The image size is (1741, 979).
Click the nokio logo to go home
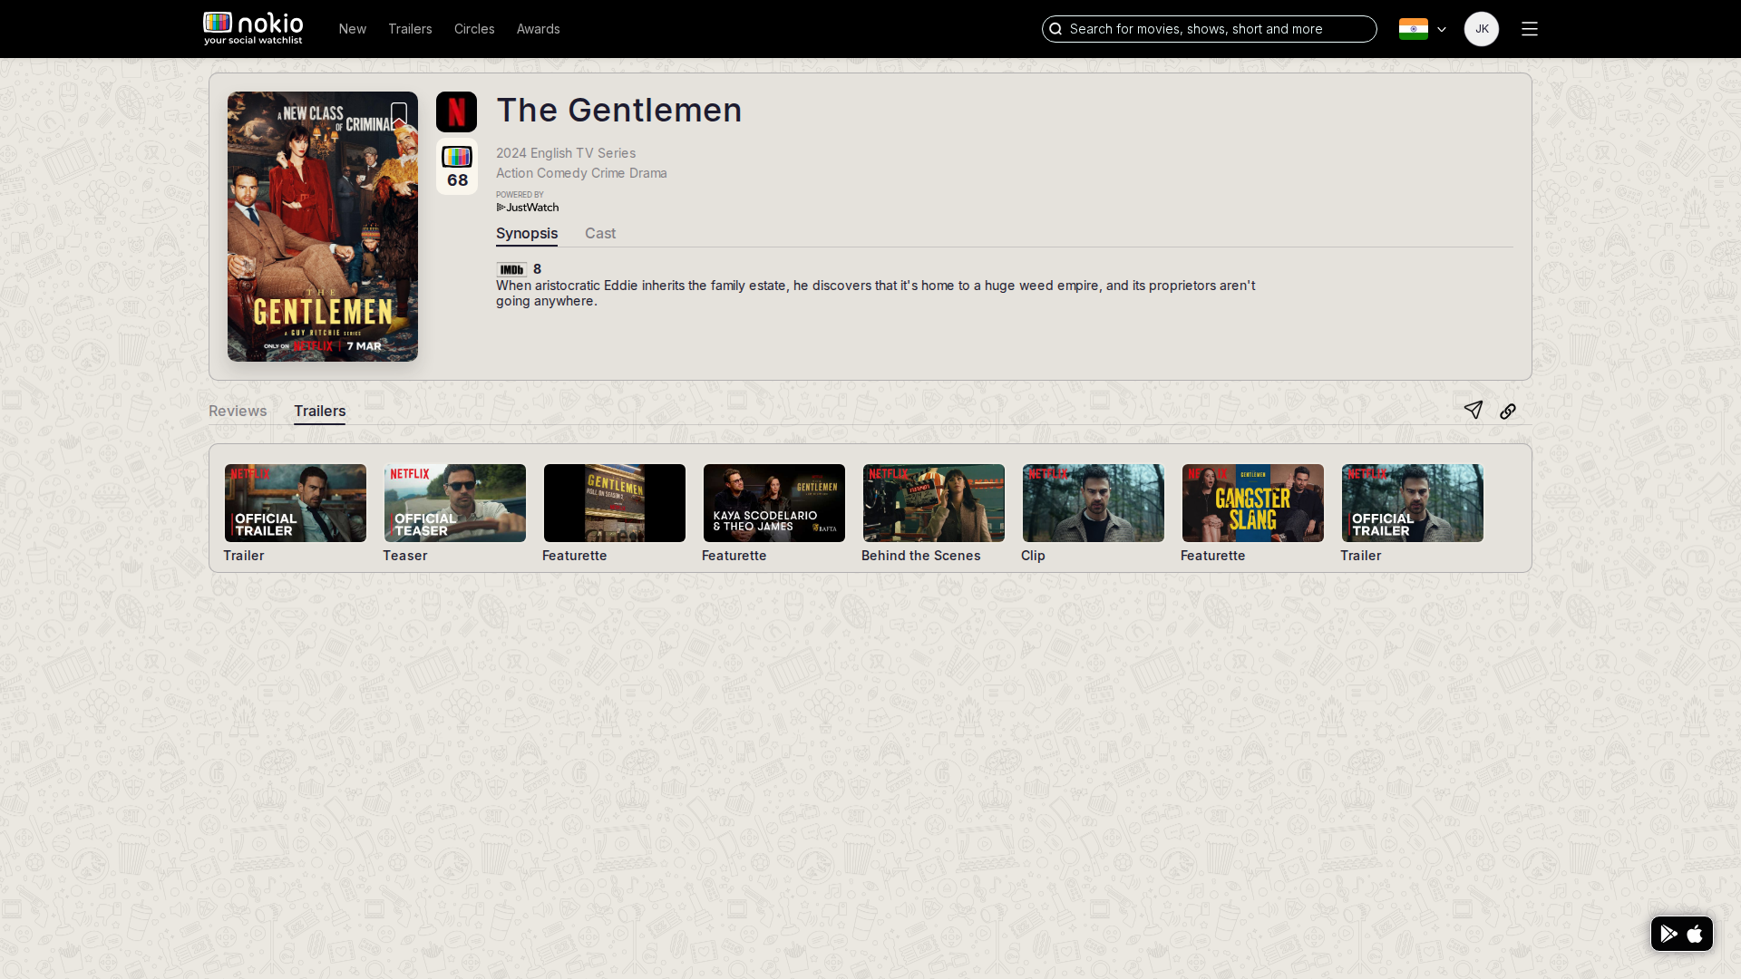click(x=253, y=29)
